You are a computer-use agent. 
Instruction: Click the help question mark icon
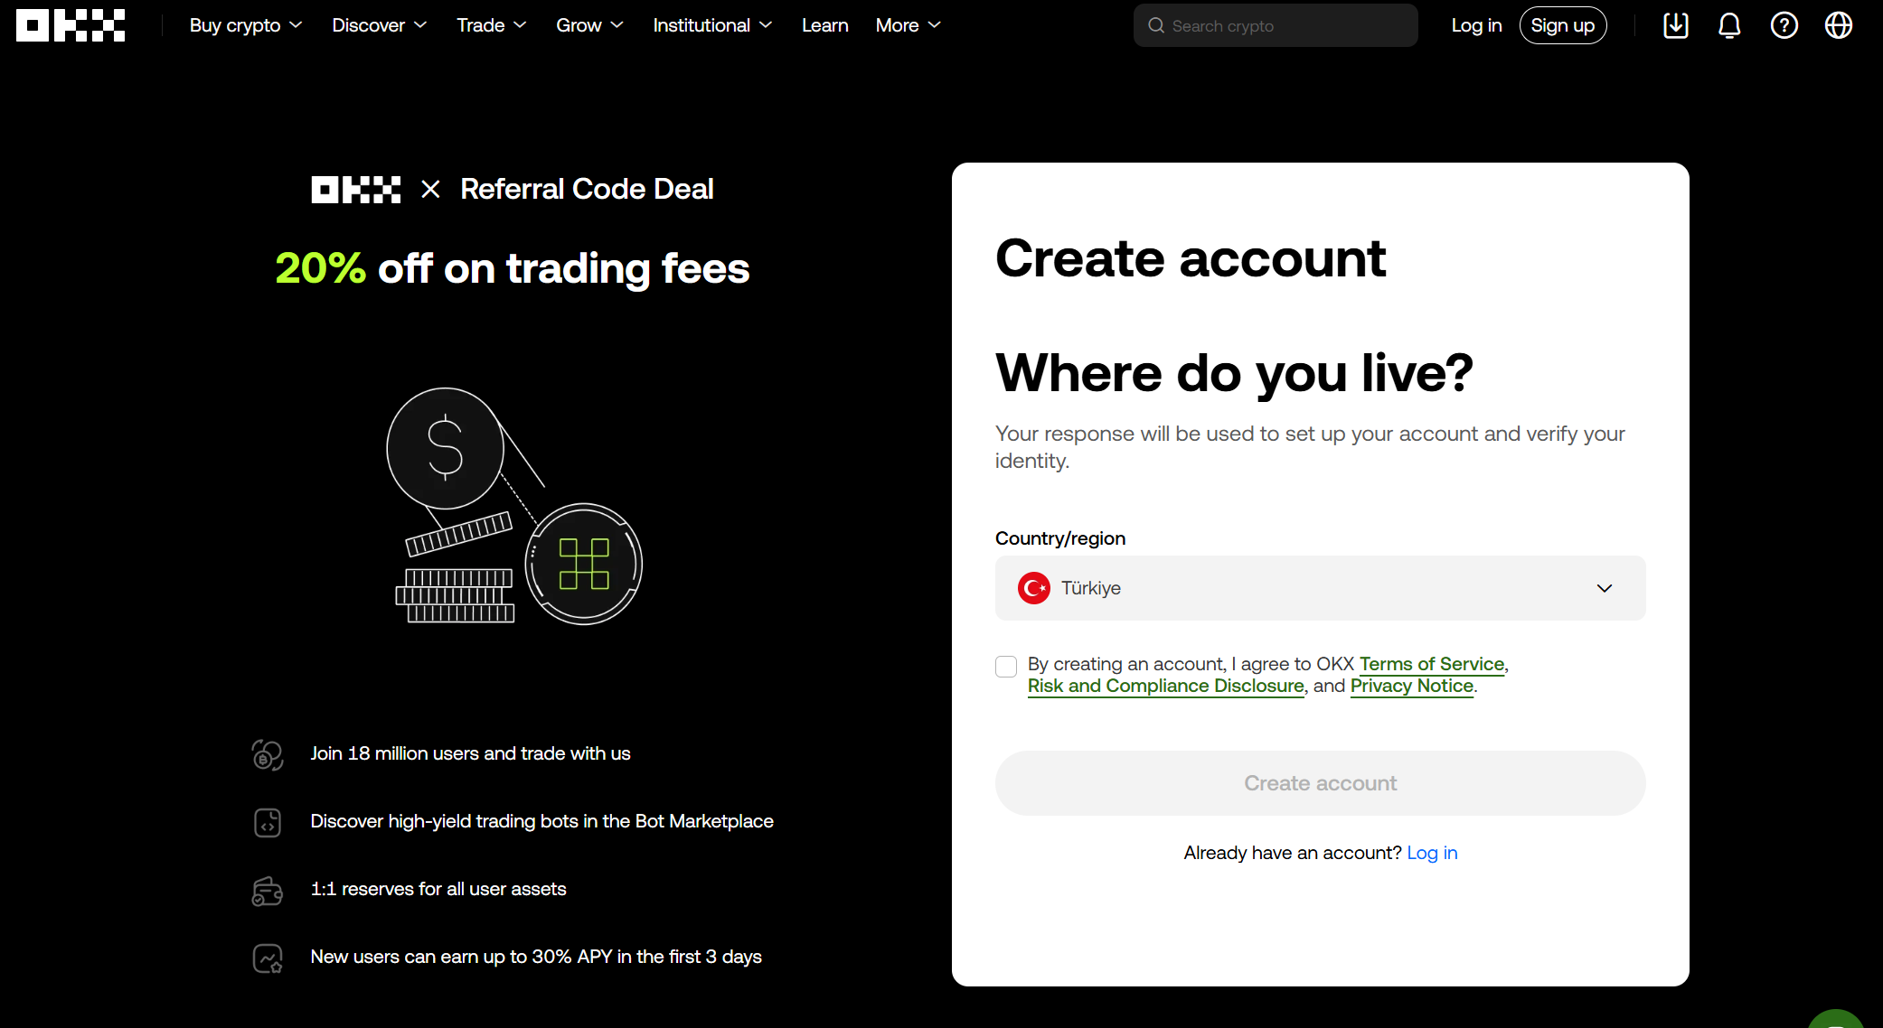click(x=1784, y=25)
